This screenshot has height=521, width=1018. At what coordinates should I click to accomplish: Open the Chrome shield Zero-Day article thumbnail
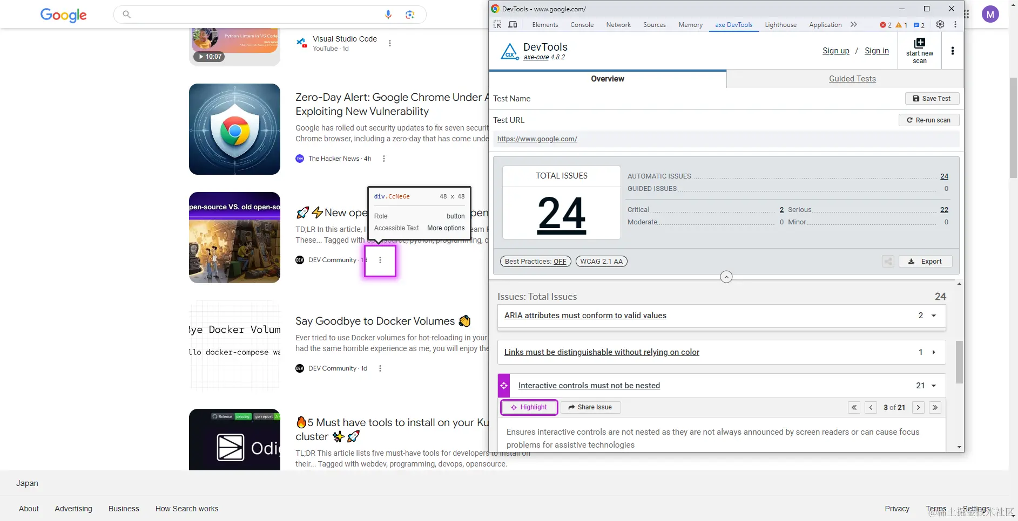pos(234,129)
